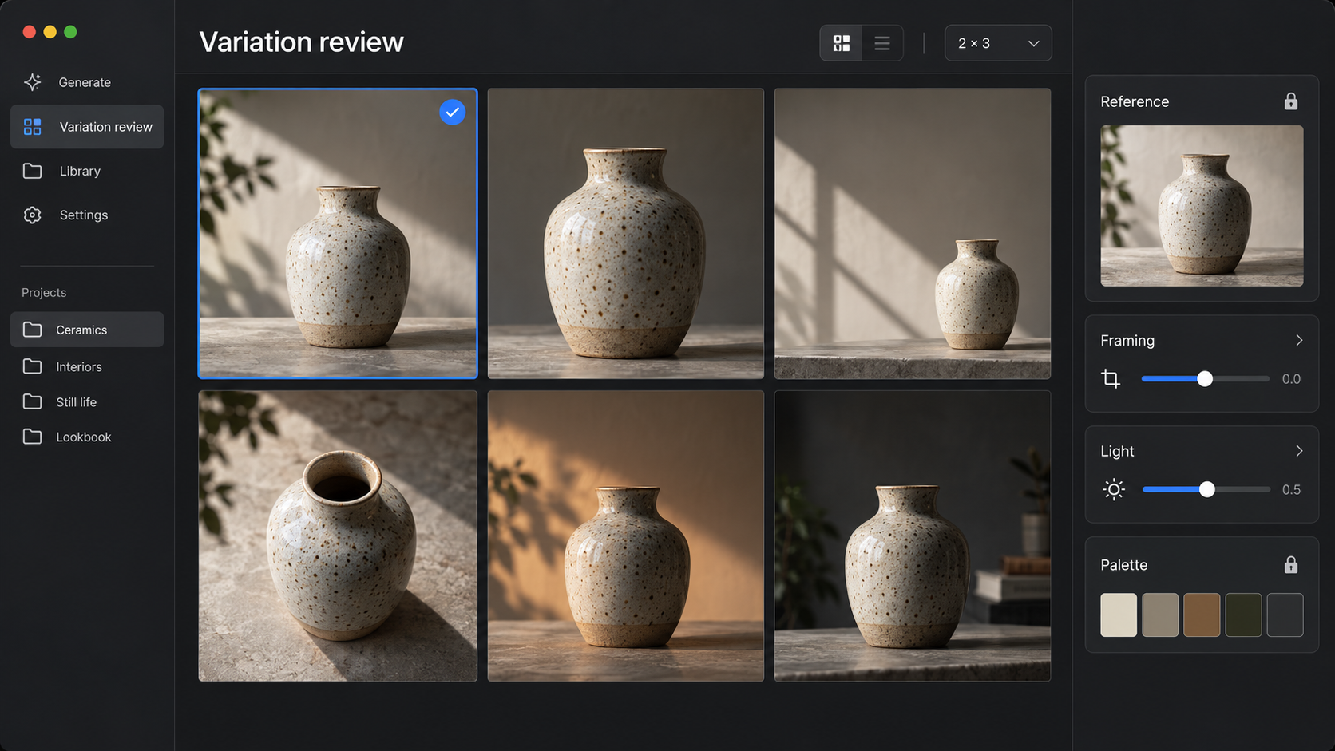Open the 2 × 3 grid size dropdown
1335x751 pixels.
[x=998, y=43]
